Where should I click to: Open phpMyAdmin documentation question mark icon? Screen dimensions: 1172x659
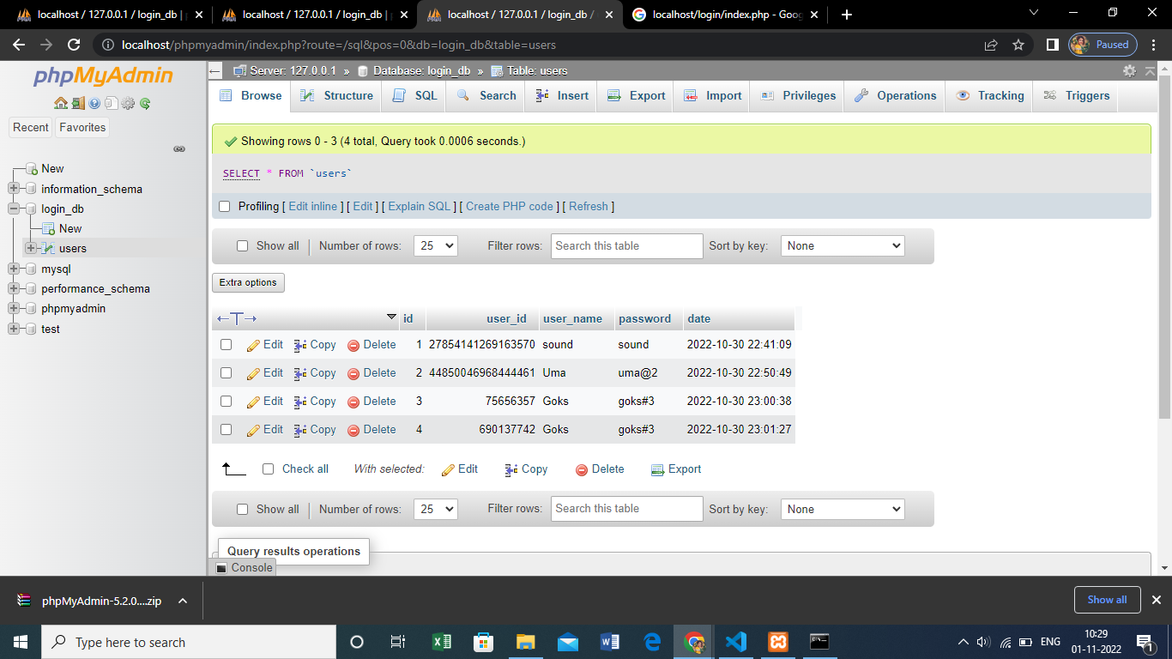(x=94, y=103)
